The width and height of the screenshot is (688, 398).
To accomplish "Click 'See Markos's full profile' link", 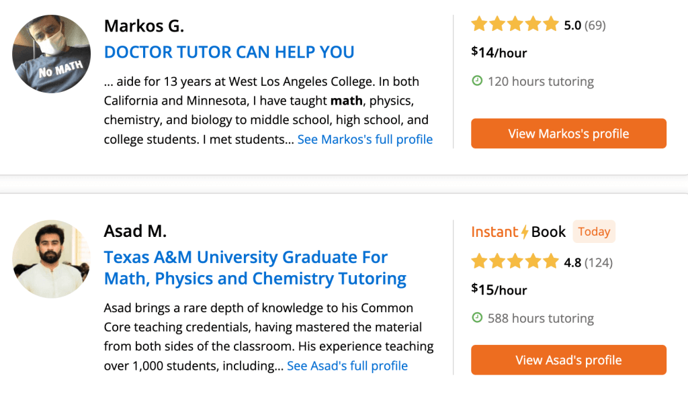I will click(365, 140).
